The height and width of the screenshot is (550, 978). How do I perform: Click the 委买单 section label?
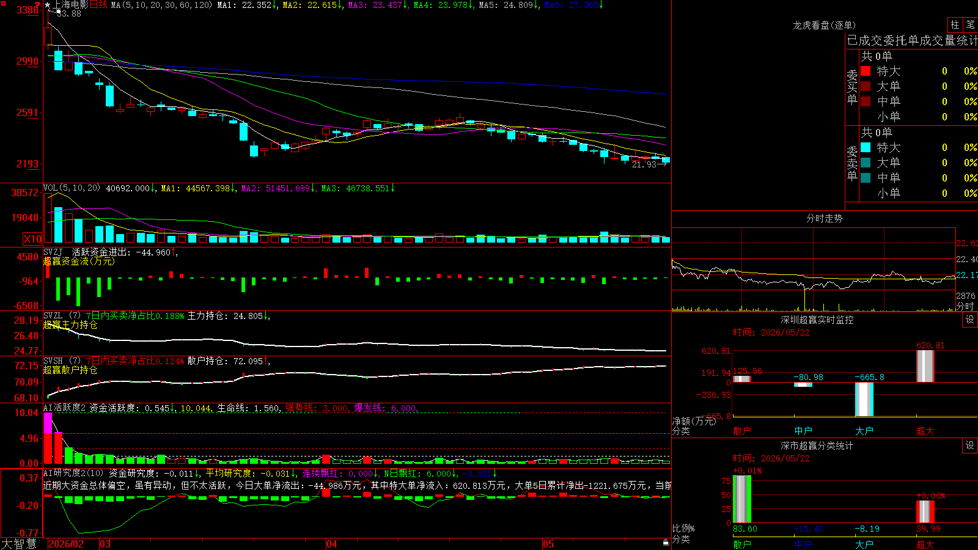(852, 87)
